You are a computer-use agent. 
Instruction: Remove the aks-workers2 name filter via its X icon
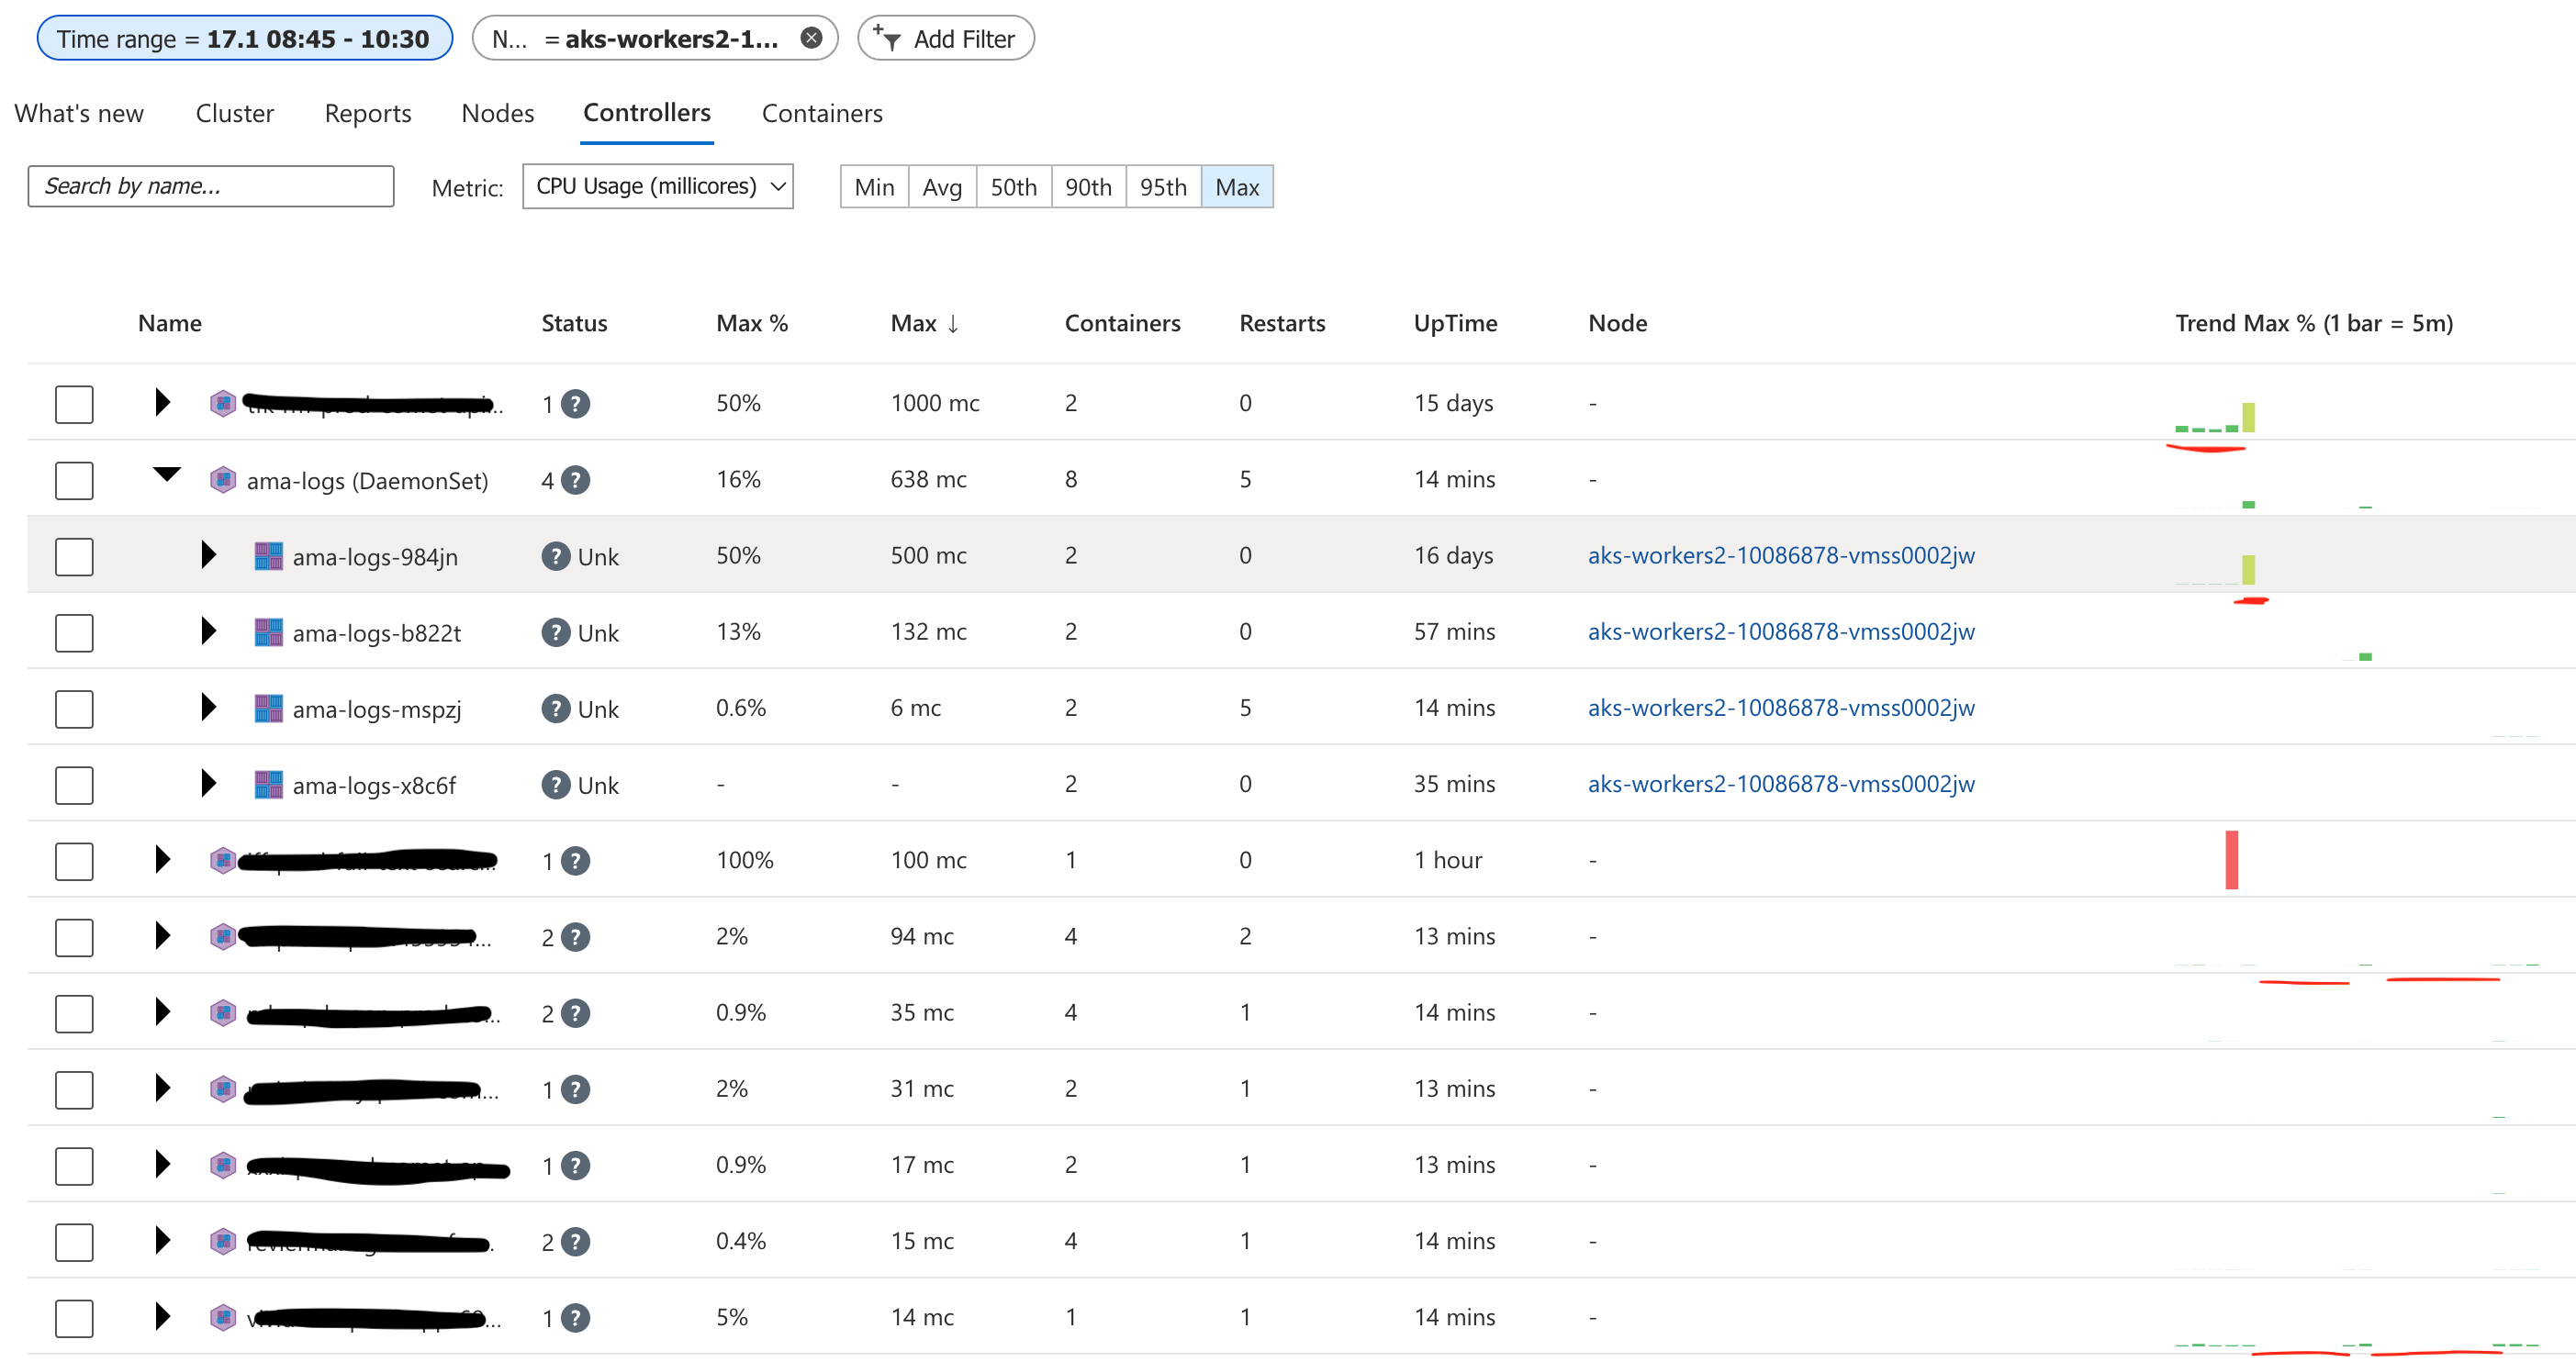[812, 37]
